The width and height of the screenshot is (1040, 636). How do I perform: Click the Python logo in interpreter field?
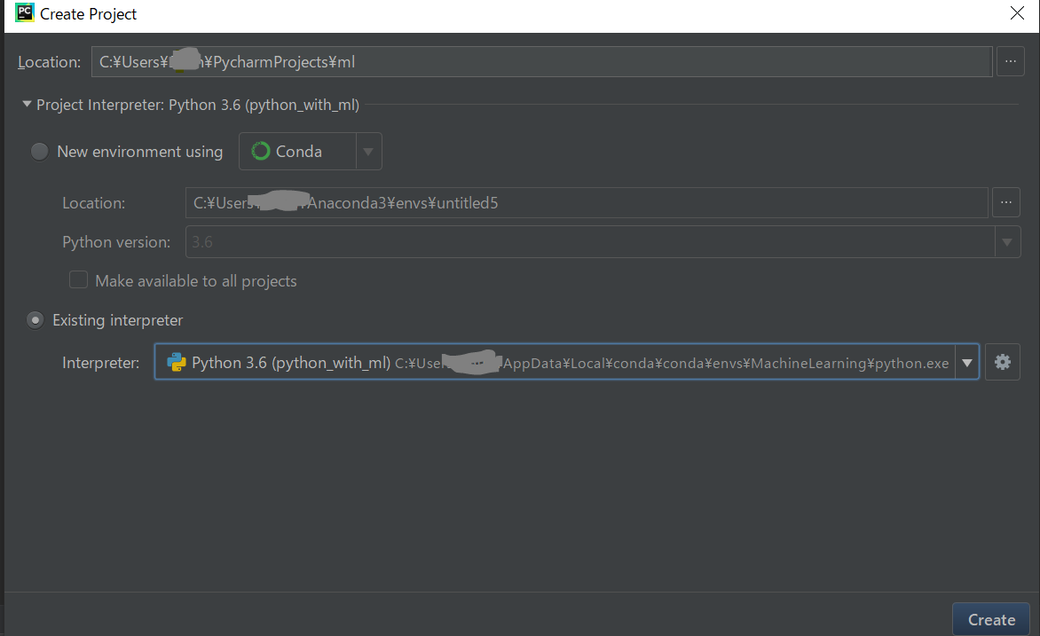coord(177,362)
